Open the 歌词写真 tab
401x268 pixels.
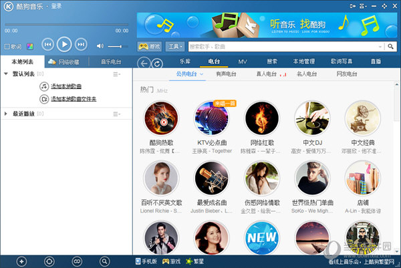click(x=342, y=61)
